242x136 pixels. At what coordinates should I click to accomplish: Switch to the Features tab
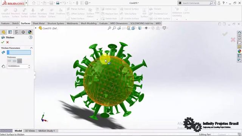pos(5,23)
